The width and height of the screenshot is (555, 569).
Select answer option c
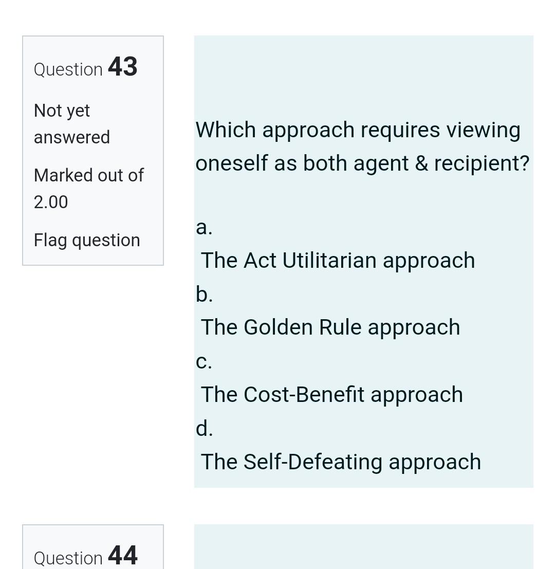click(x=204, y=361)
